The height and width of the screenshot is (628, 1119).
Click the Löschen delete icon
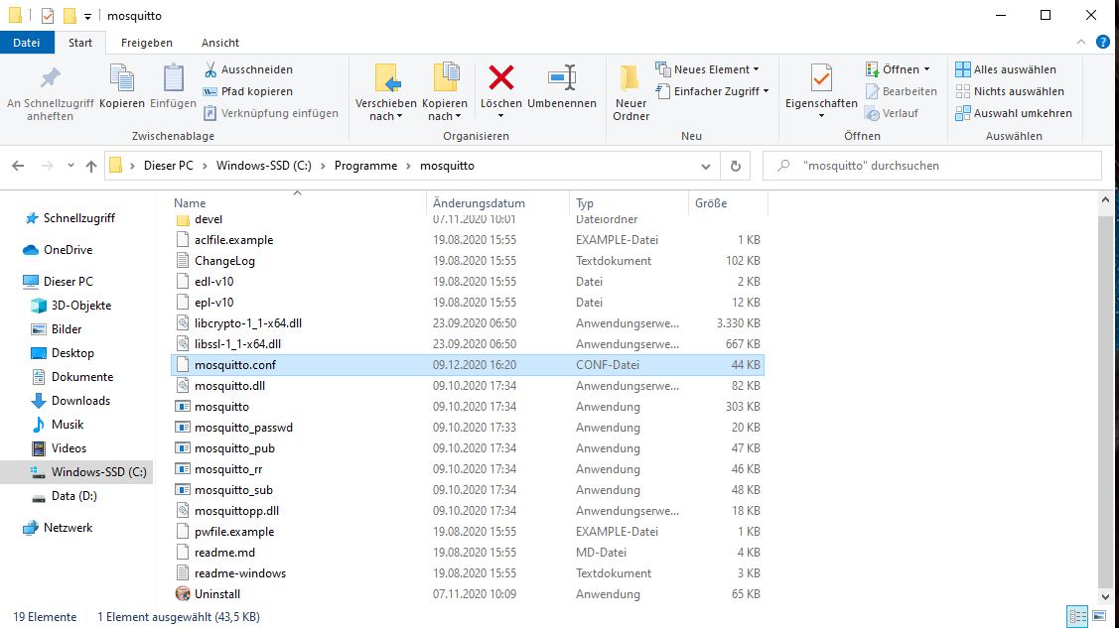click(x=500, y=78)
